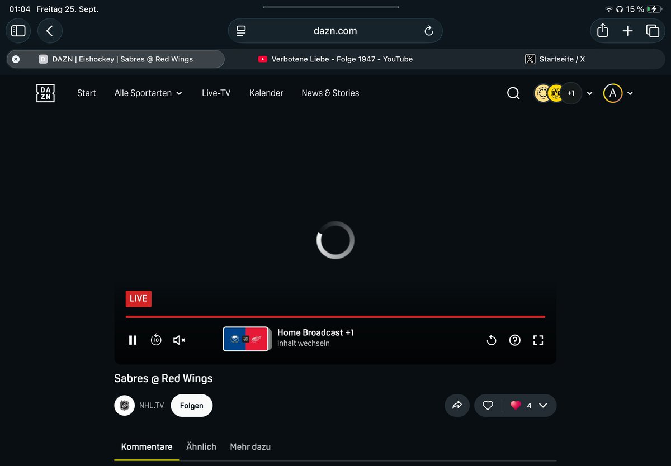Open followed teams badges with +1
This screenshot has width=671, height=466.
pyautogui.click(x=557, y=93)
